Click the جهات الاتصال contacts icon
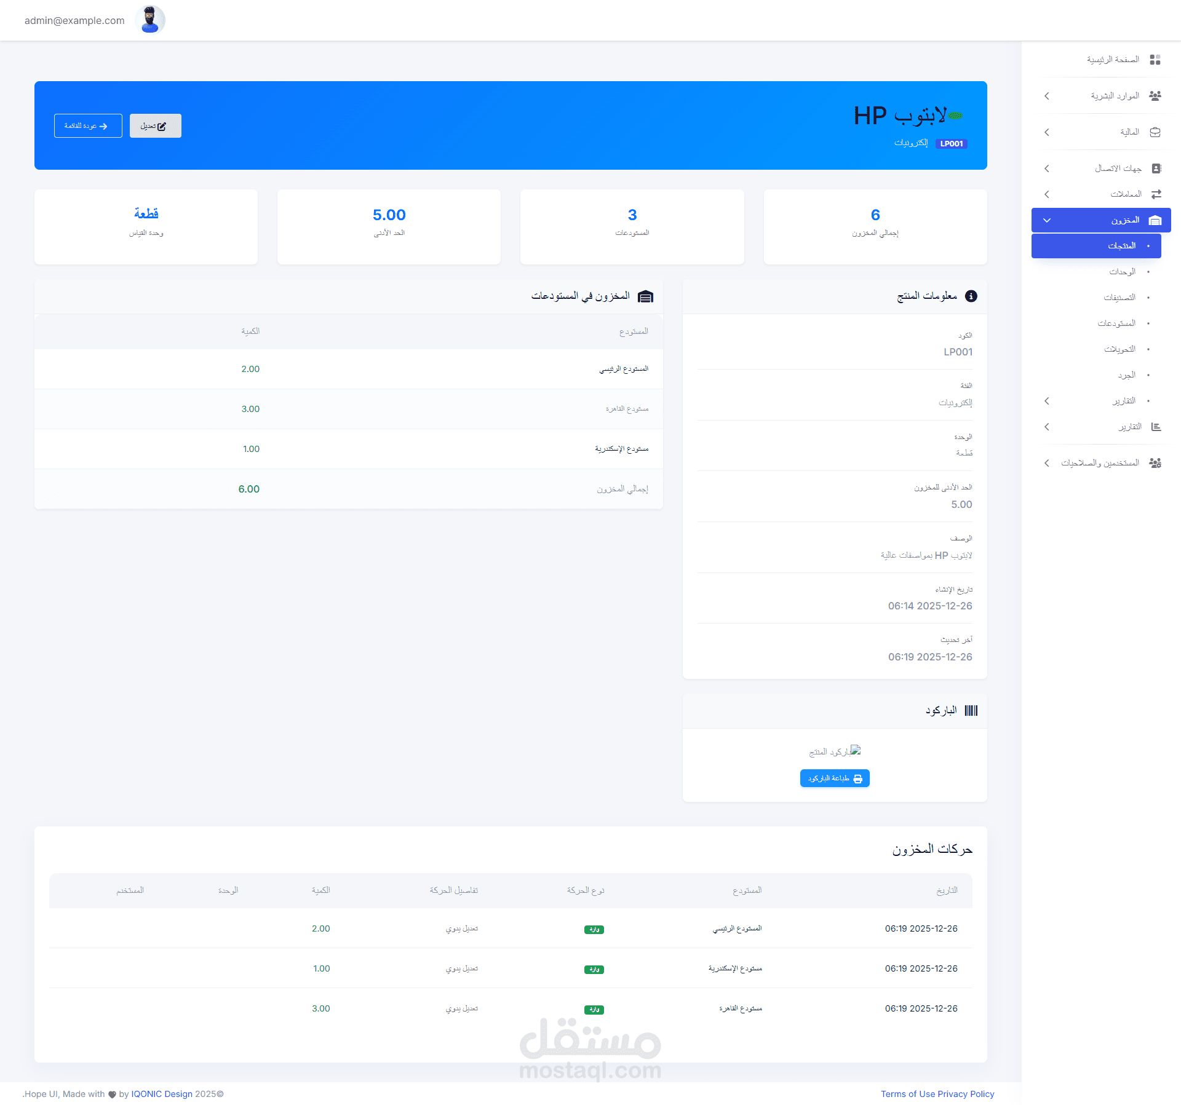Screen dimensions: 1181x1105 pyautogui.click(x=1156, y=168)
